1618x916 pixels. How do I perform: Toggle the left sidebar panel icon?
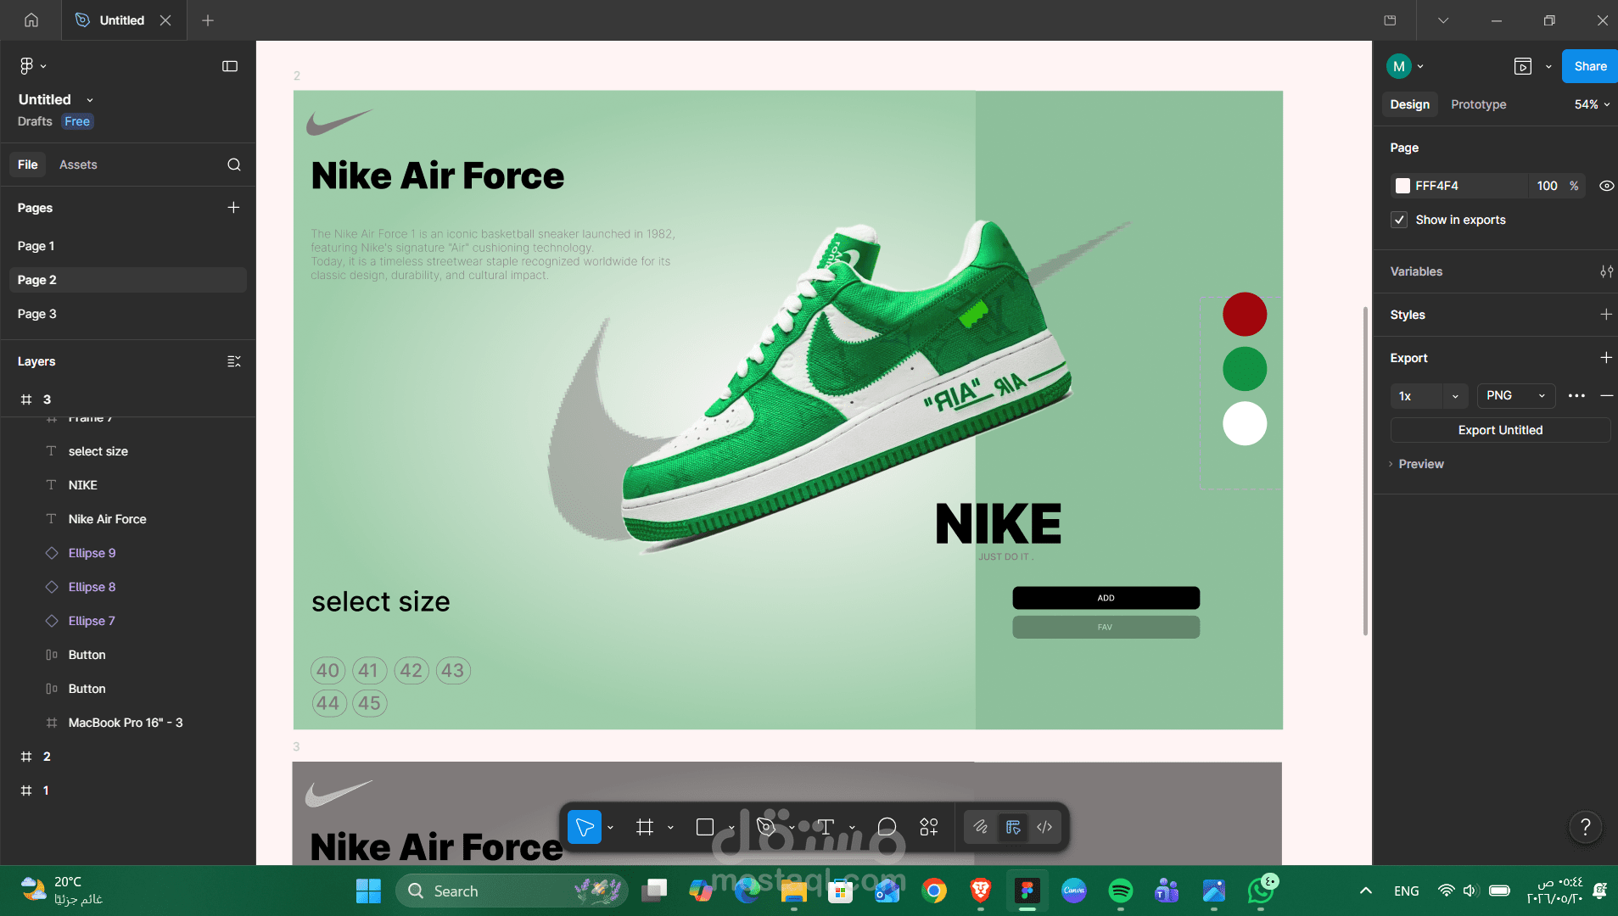[230, 66]
